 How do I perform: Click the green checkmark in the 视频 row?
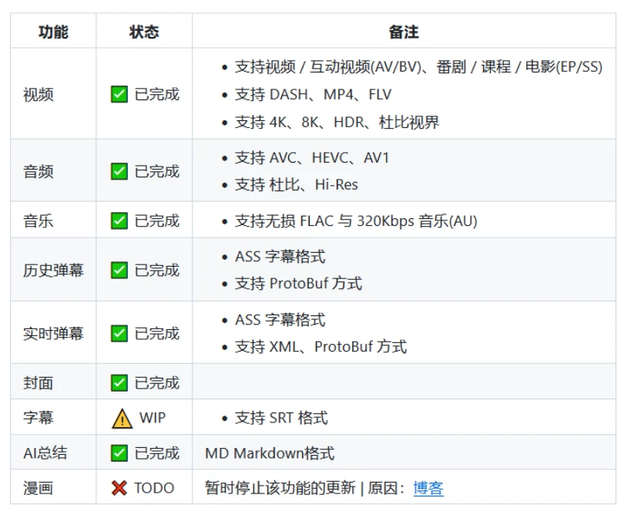(119, 95)
